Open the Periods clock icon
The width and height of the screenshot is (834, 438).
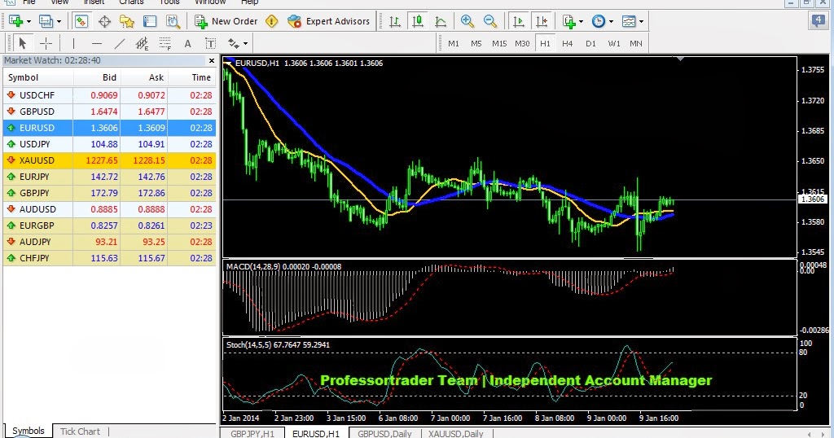(599, 21)
